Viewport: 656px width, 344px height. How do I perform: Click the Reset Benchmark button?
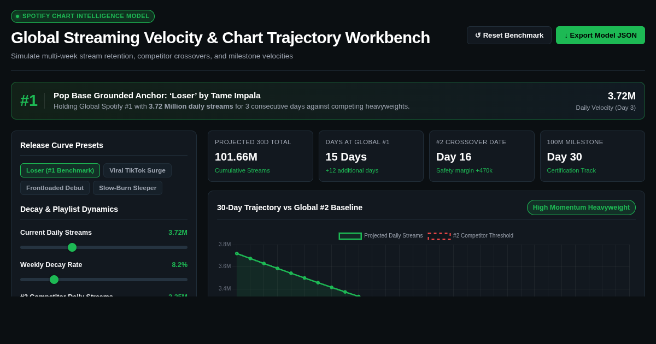click(509, 35)
